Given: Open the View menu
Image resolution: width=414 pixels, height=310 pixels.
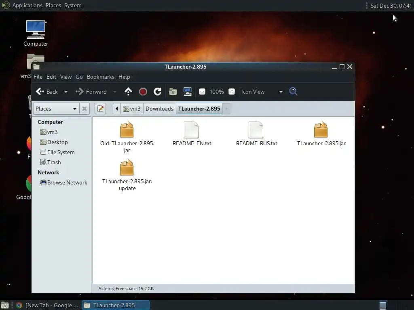Looking at the screenshot, I should [x=66, y=77].
